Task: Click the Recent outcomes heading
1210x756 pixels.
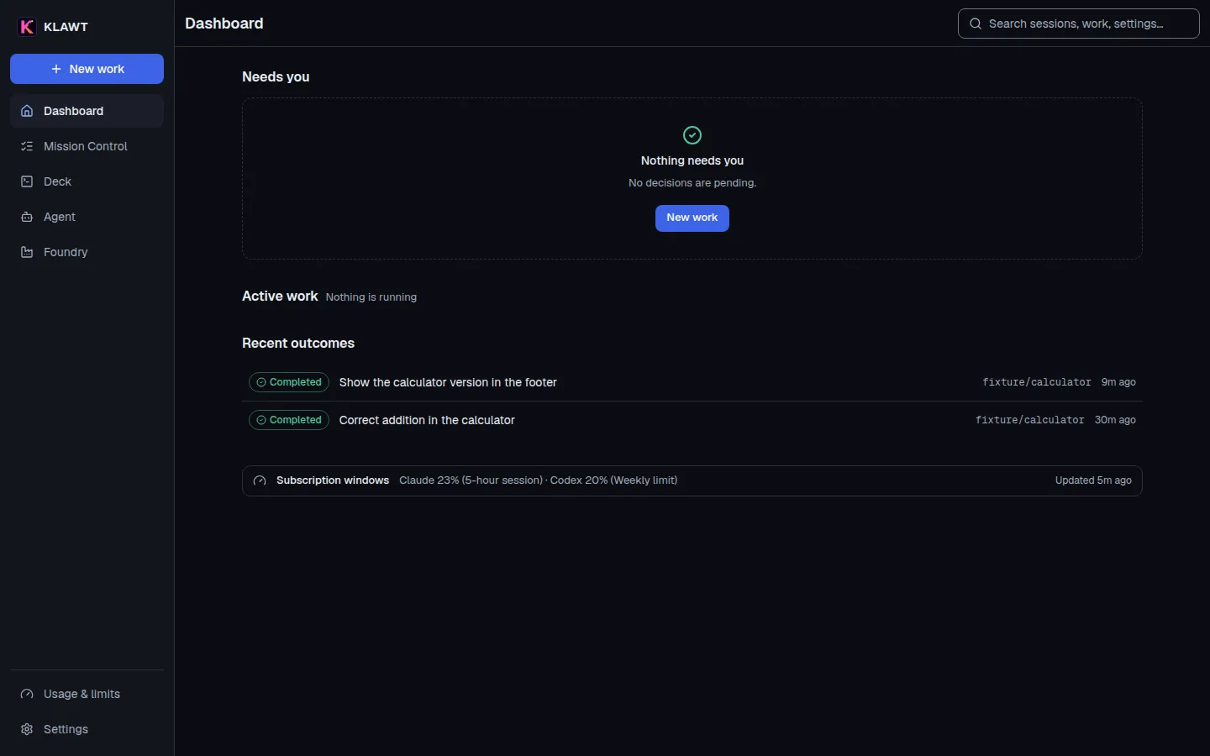Action: click(298, 343)
